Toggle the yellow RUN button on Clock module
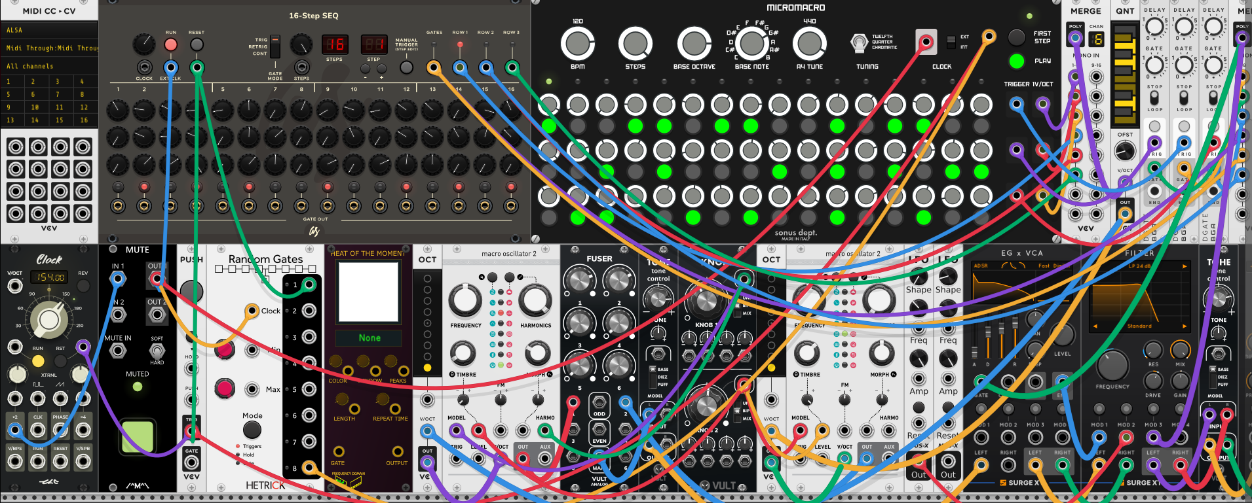Screen dimensions: 1252x503 click(x=38, y=361)
